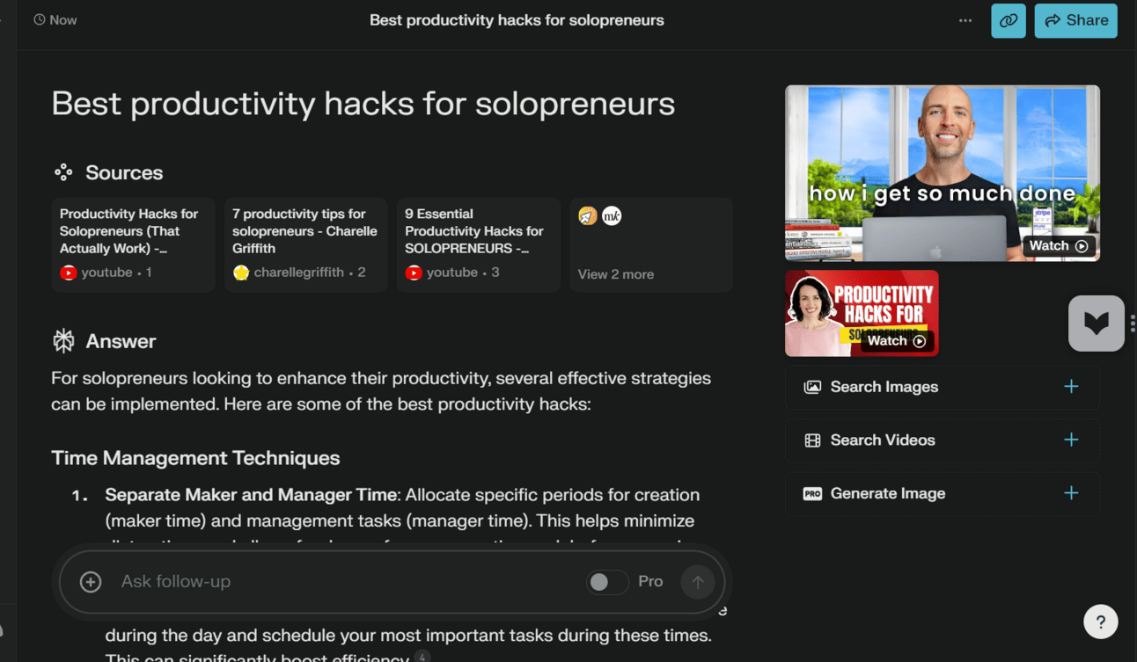Click the Share button

[x=1075, y=20]
